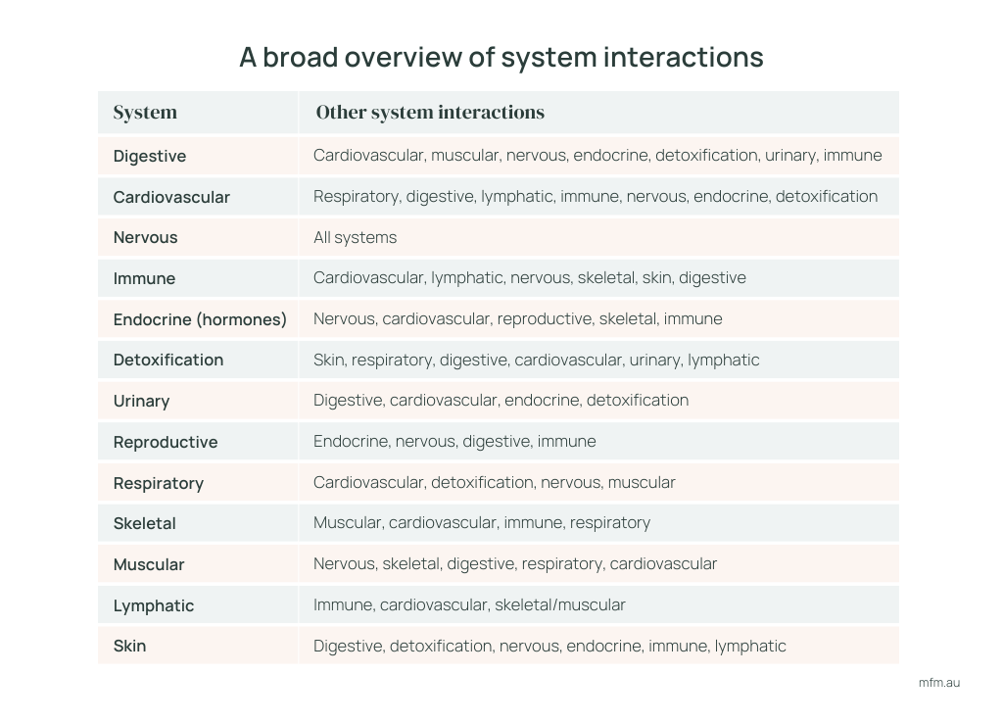1003x723 pixels.
Task: Click the 'Immune' row label
Action: click(x=144, y=278)
